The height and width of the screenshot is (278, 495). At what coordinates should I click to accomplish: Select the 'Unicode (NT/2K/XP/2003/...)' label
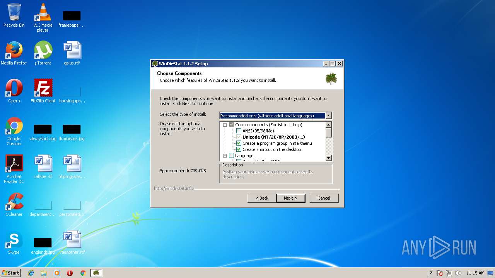pos(274,137)
